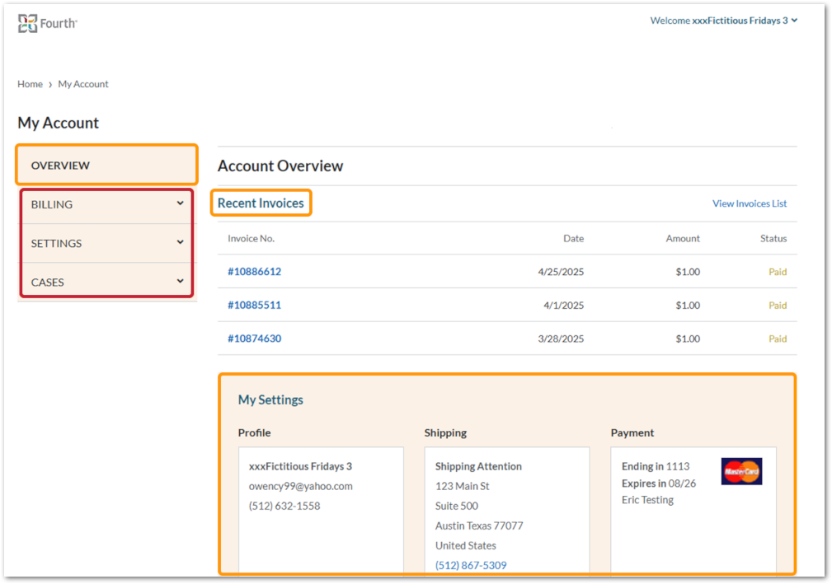This screenshot has width=832, height=584.
Task: Open the Cases sidebar menu
Action: (48, 282)
